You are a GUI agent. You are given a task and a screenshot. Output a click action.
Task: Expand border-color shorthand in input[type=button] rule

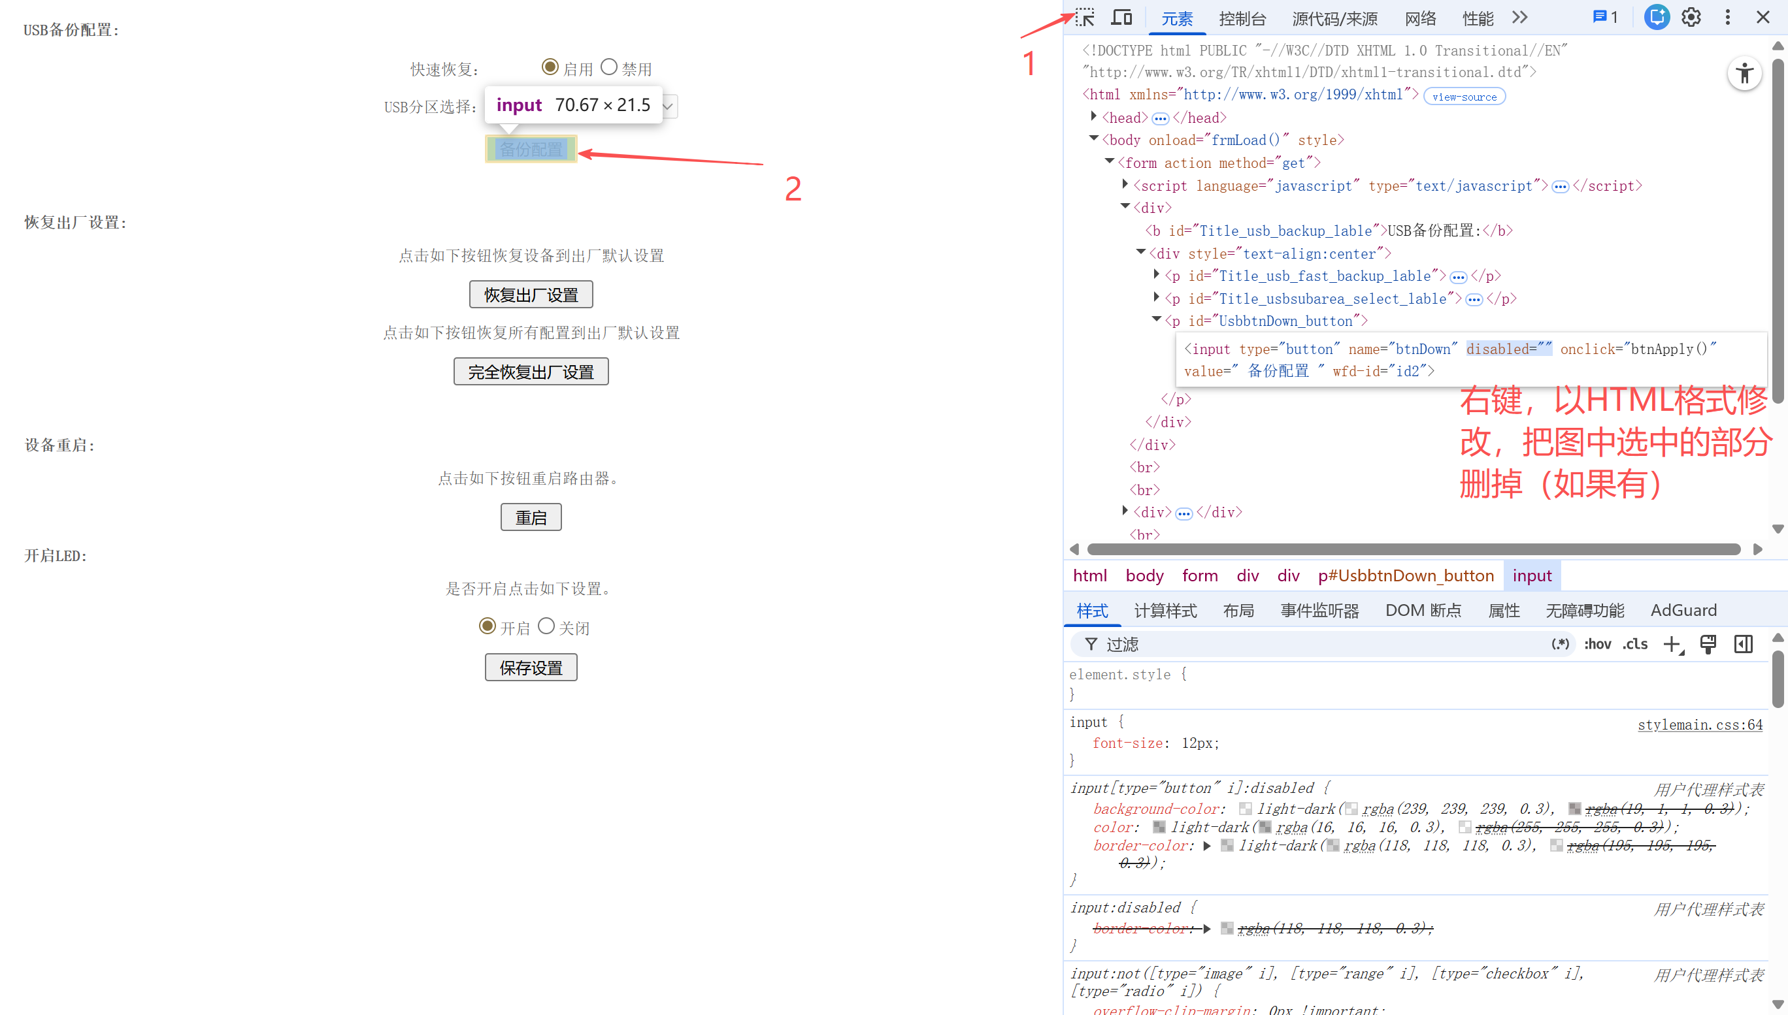tap(1207, 846)
